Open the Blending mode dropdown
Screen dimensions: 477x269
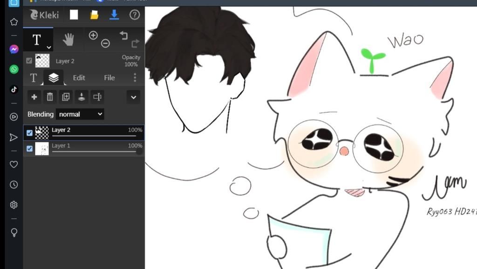coord(80,114)
